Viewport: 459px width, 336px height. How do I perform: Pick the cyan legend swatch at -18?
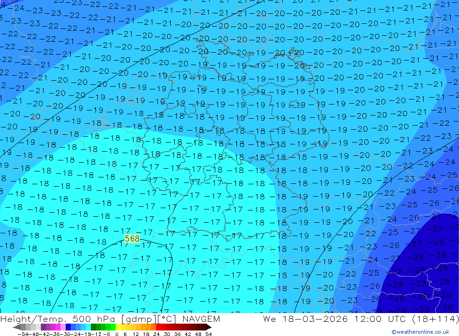89,327
